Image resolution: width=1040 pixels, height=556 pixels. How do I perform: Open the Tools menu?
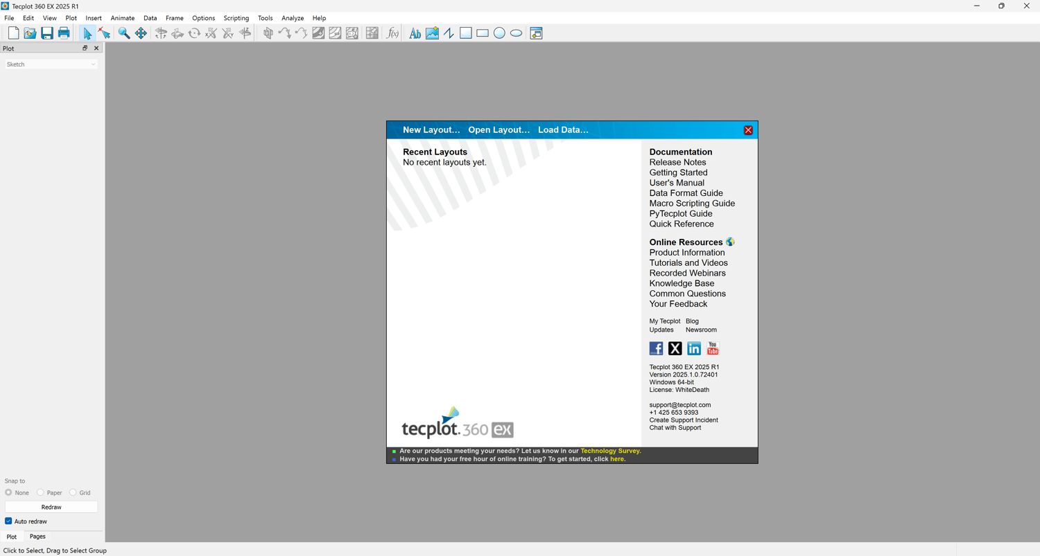click(266, 18)
